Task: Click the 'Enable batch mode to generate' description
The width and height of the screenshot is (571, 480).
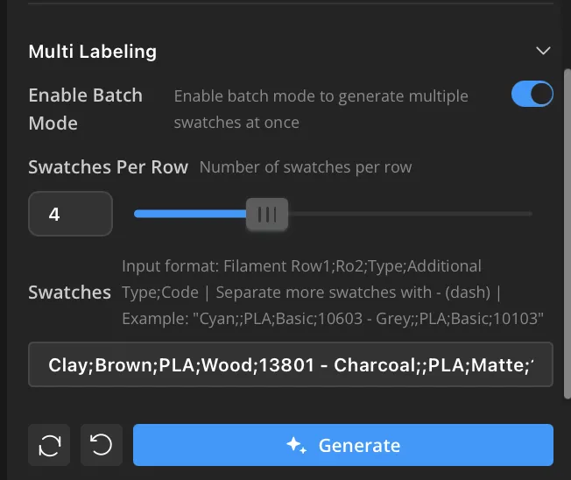Action: coord(321,109)
